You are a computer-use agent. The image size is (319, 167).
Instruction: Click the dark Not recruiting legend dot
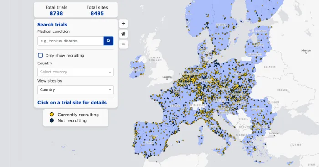click(x=51, y=120)
